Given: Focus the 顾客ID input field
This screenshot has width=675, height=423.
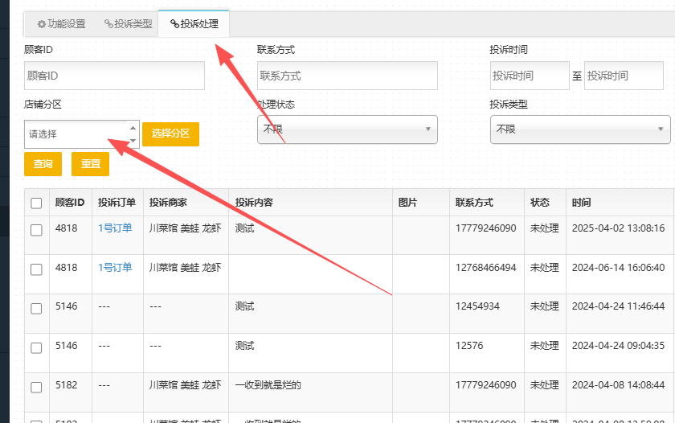Looking at the screenshot, I should point(114,76).
